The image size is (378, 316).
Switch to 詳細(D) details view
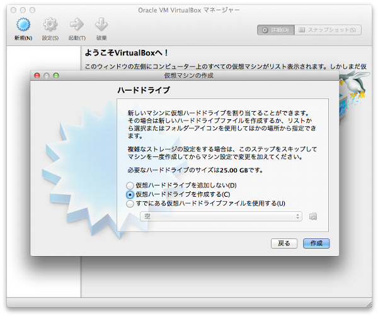click(276, 30)
